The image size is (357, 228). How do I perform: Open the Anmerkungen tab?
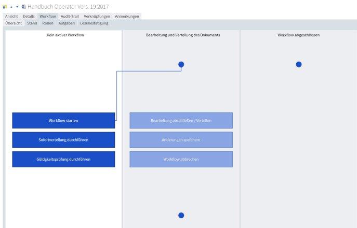127,17
